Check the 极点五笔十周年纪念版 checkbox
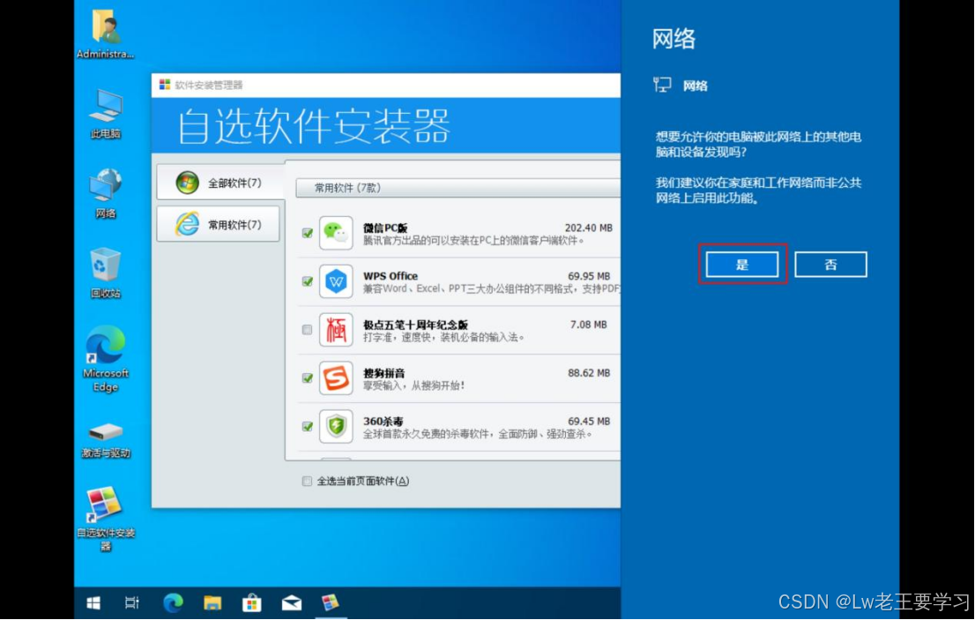The width and height of the screenshot is (975, 620). (307, 330)
